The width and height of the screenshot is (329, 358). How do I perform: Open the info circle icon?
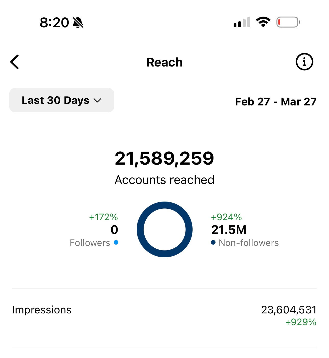pyautogui.click(x=304, y=62)
